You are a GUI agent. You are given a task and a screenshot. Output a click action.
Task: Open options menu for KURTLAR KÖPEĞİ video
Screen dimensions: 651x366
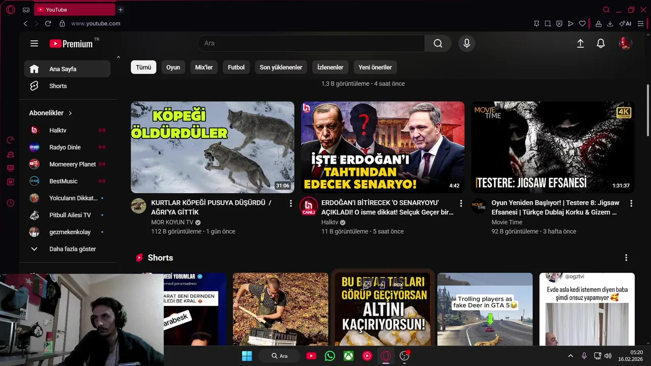(x=291, y=203)
